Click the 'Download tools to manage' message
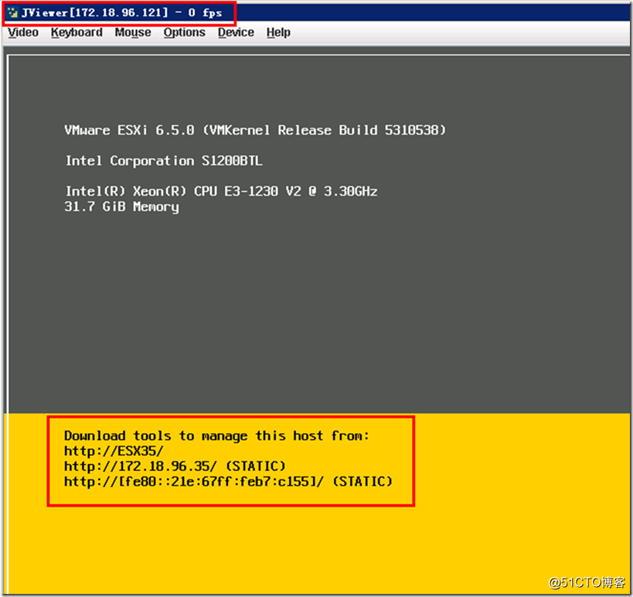 [x=216, y=436]
